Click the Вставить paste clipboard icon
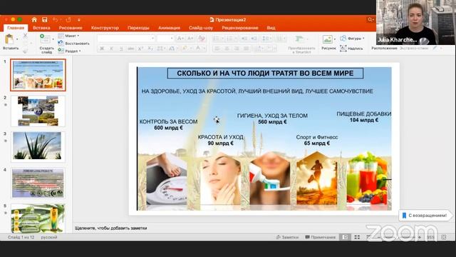456x257 pixels. click(9, 39)
